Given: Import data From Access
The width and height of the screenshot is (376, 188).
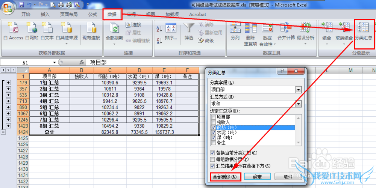Looking at the screenshot, I should coord(13,31).
